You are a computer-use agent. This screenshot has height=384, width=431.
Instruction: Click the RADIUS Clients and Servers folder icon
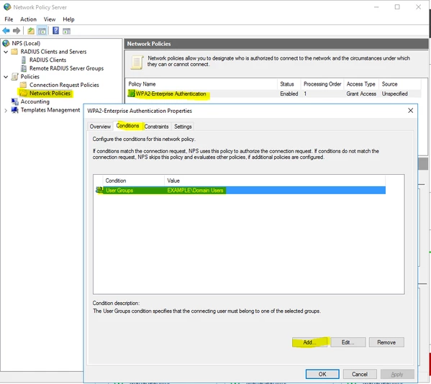click(14, 52)
